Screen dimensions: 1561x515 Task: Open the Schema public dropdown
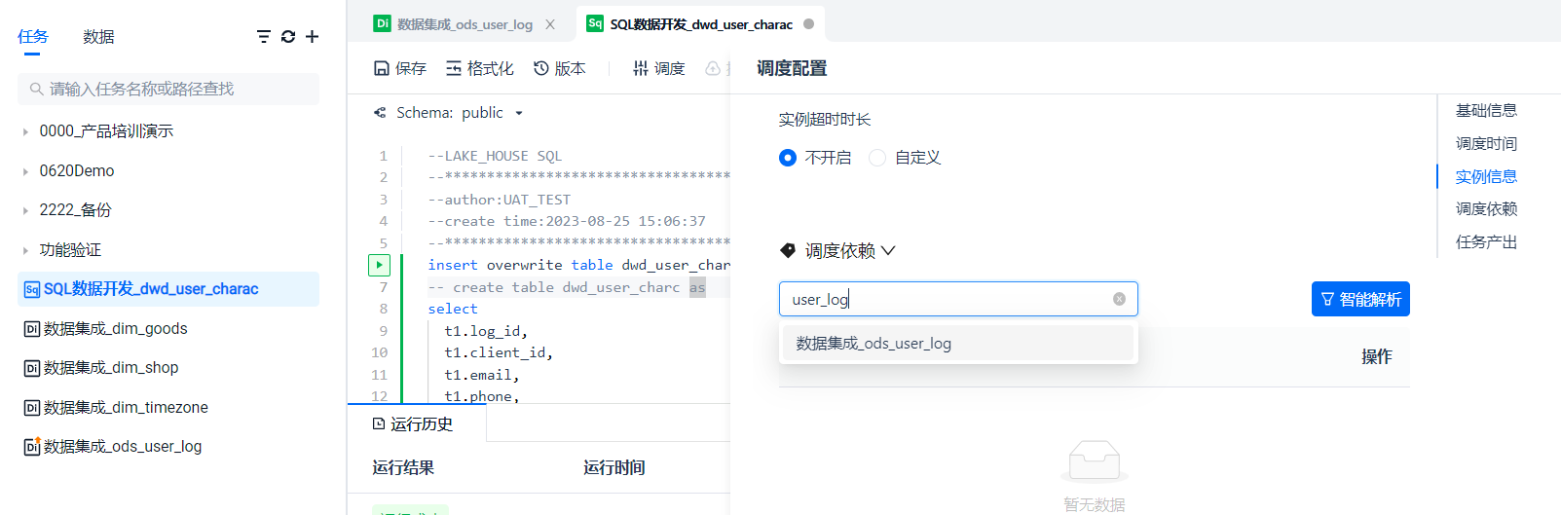pyautogui.click(x=518, y=113)
